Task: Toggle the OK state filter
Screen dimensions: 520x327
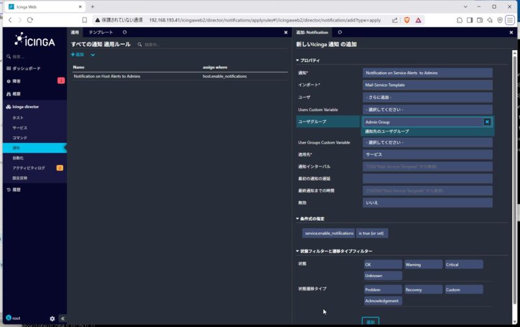Action: 383,265
